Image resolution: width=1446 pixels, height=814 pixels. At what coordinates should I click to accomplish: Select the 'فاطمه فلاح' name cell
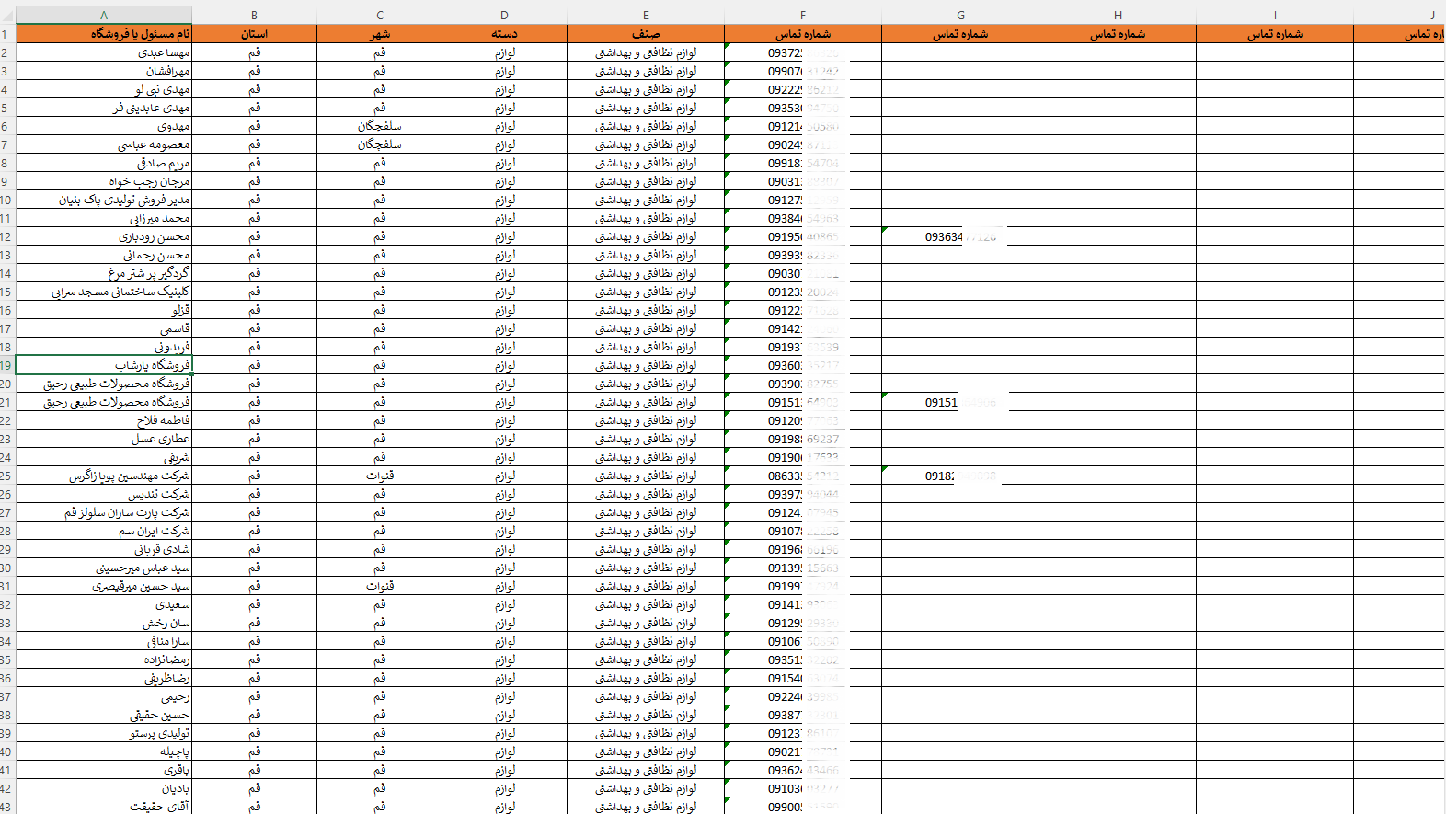104,420
